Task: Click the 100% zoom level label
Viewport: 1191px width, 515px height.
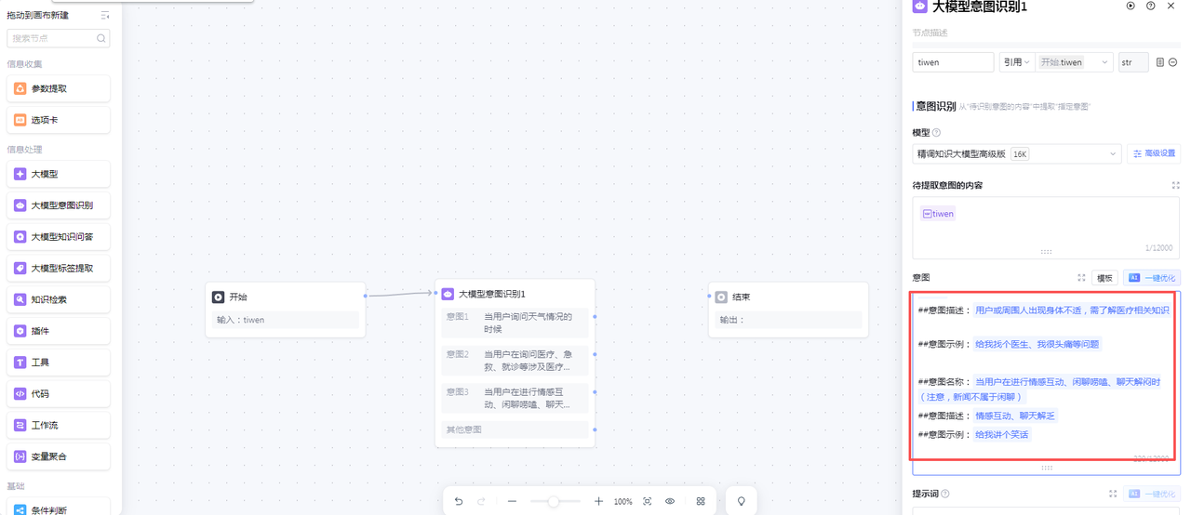Action: click(623, 502)
